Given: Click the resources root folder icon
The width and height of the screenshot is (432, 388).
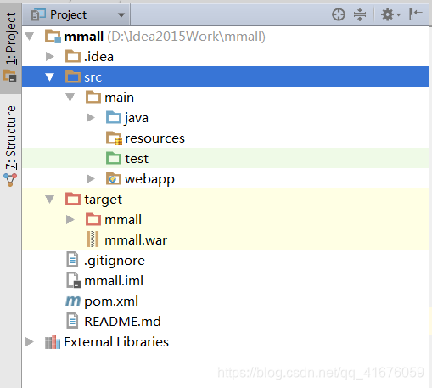Looking at the screenshot, I should (x=114, y=138).
